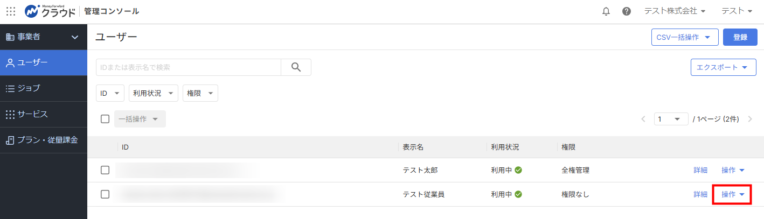Viewport: 764px width, 219px height.
Task: Click the 登録 button
Action: [x=740, y=37]
